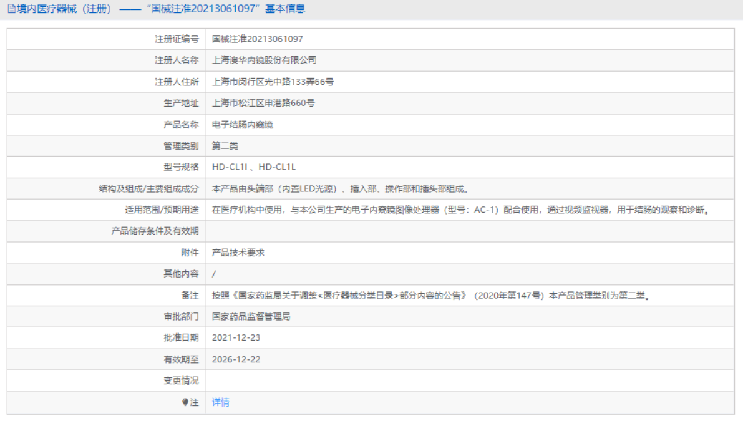Viewport: 743px width, 421px height.
Task: Click the bulb icon next to 注
Action: point(185,402)
